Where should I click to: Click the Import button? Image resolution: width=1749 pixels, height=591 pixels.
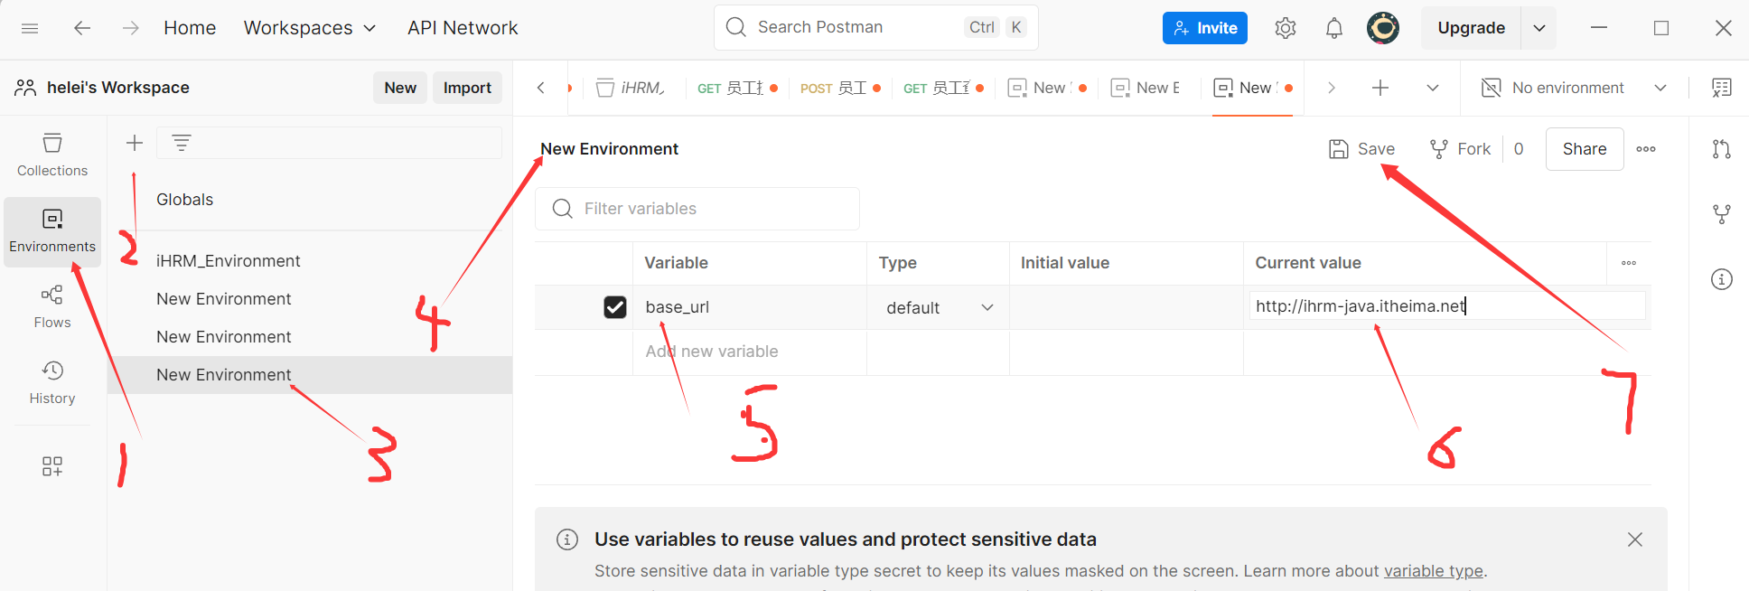pyautogui.click(x=467, y=88)
